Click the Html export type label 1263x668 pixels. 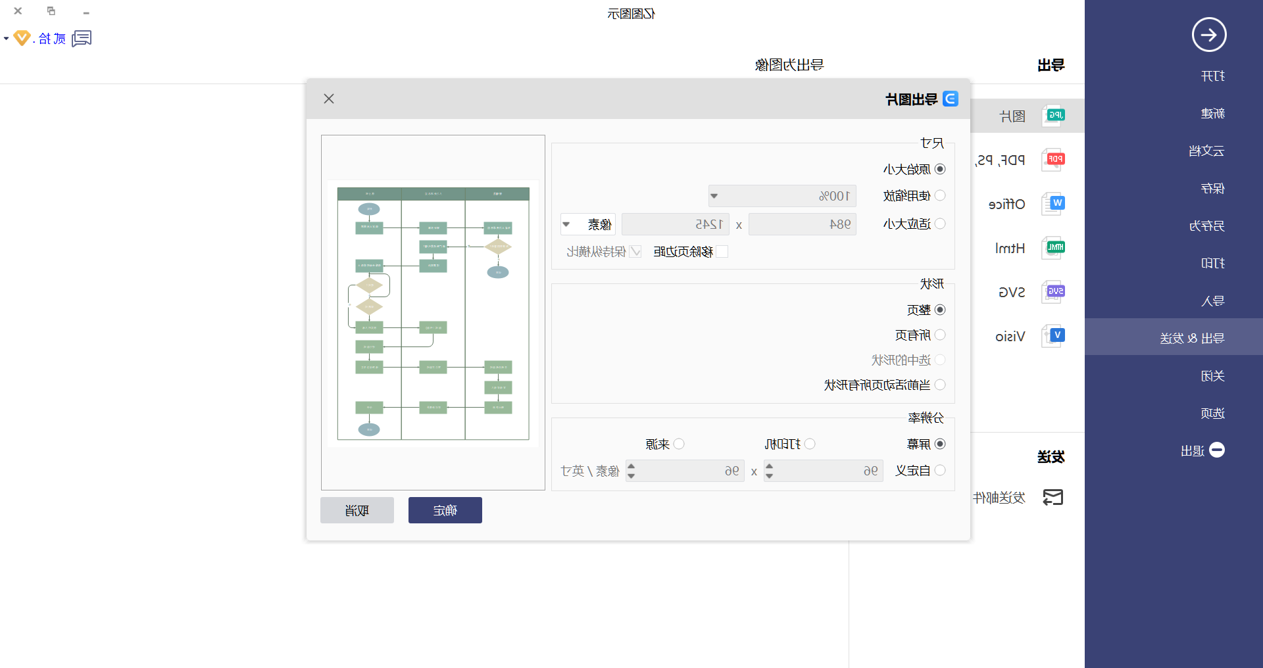click(1010, 249)
